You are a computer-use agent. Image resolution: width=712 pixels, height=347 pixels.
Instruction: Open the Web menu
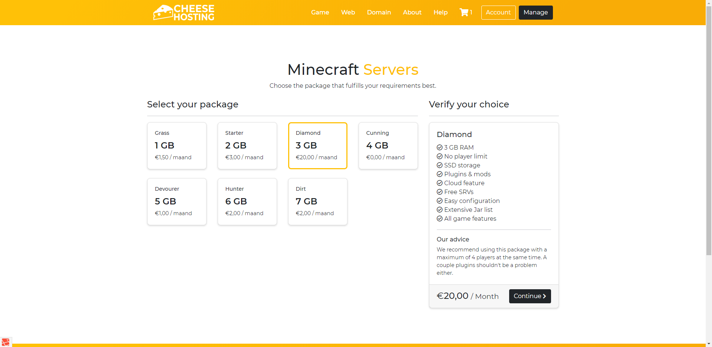(348, 12)
